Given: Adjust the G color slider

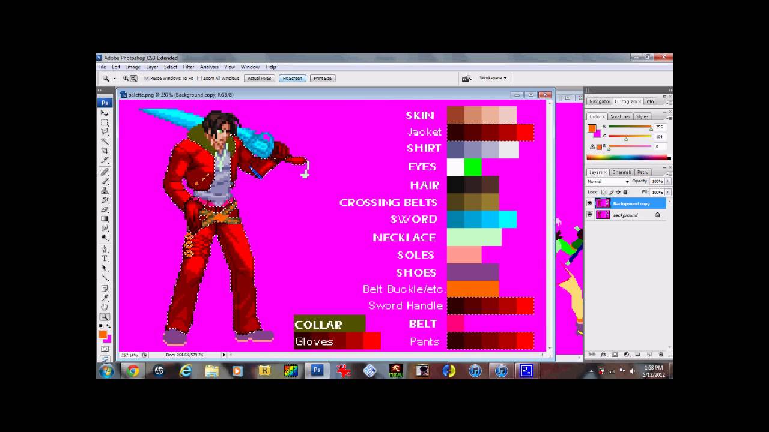Looking at the screenshot, I should 626,139.
